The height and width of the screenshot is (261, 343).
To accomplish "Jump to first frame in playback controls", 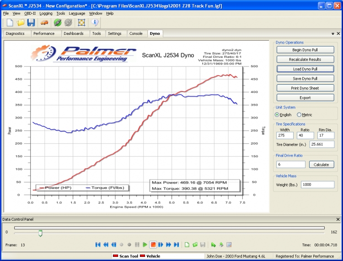I will (x=98, y=245).
